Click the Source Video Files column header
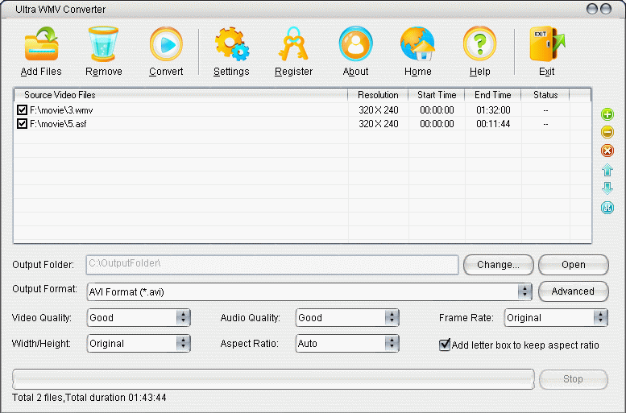 coord(180,95)
